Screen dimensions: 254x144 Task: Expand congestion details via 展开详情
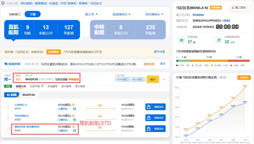click(x=159, y=52)
